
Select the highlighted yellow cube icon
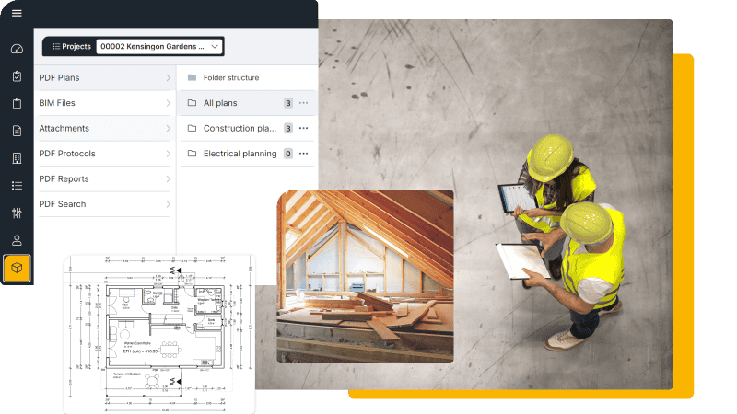coord(17,269)
